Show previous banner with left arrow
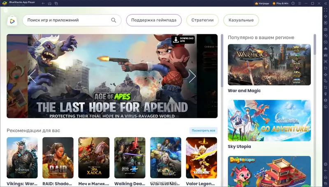 [32, 76]
